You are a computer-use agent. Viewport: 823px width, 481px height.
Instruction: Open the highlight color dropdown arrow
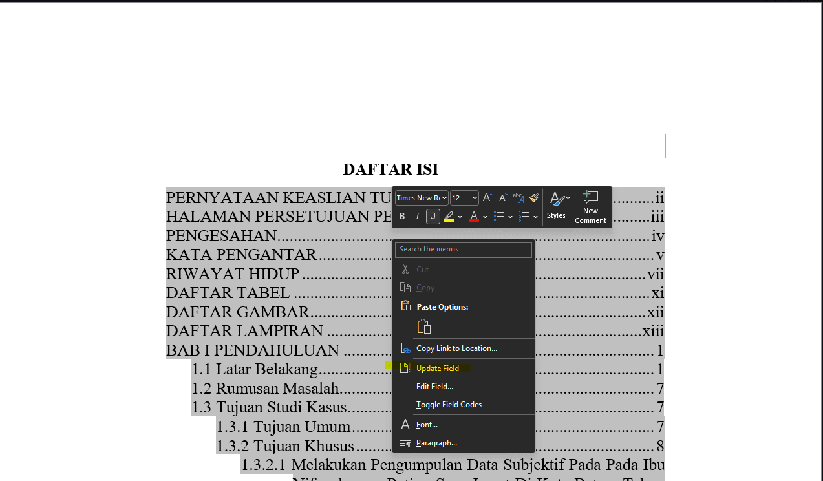click(460, 217)
